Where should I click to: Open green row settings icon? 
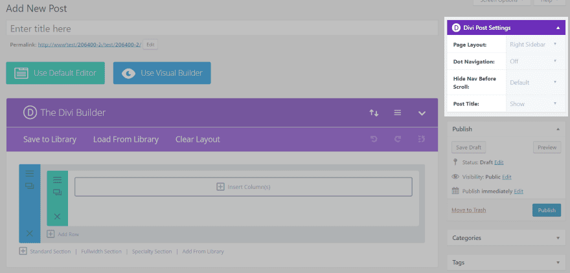58,180
